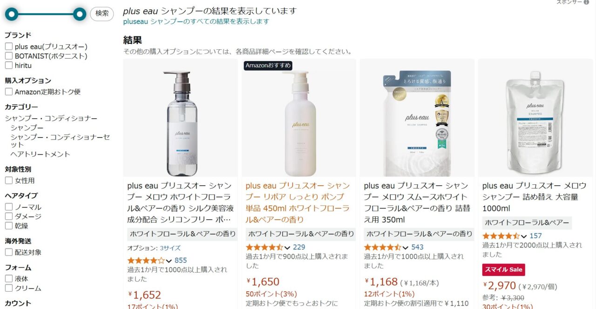Show all results for pluseau シャンプー
Screen dimensions: 596x309
[196, 21]
